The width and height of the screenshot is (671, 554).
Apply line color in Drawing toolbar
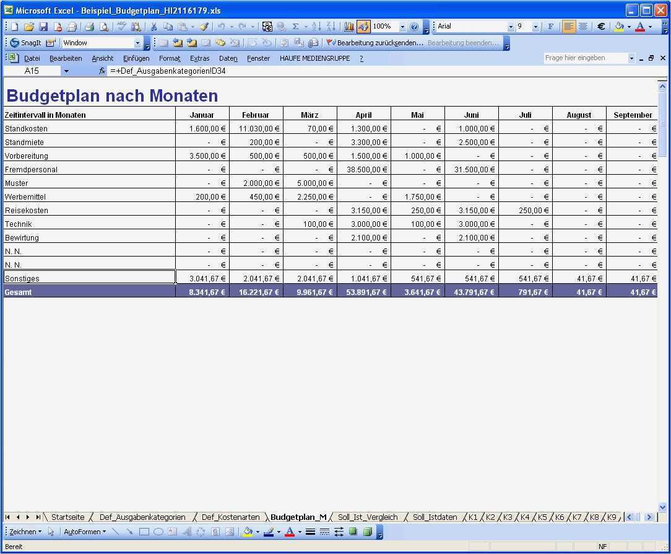(268, 532)
